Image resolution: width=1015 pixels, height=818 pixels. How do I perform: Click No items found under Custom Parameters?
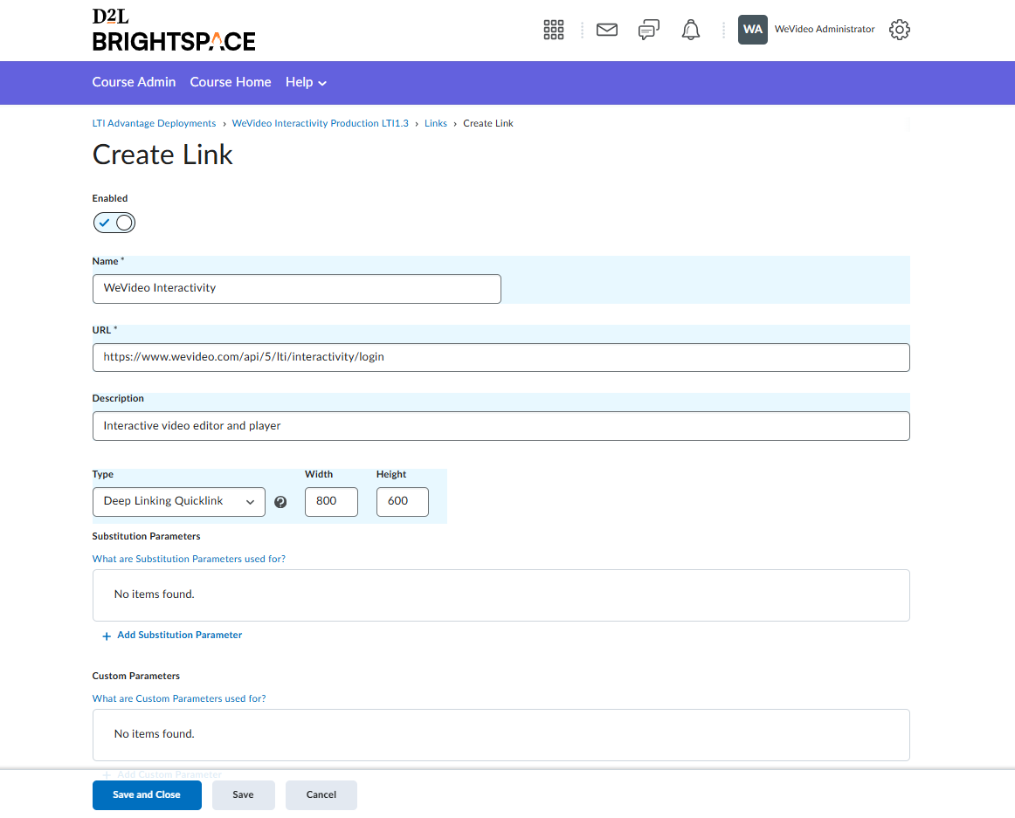point(154,734)
